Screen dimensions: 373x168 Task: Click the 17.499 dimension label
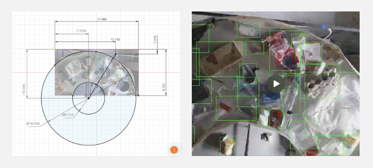click(x=102, y=19)
